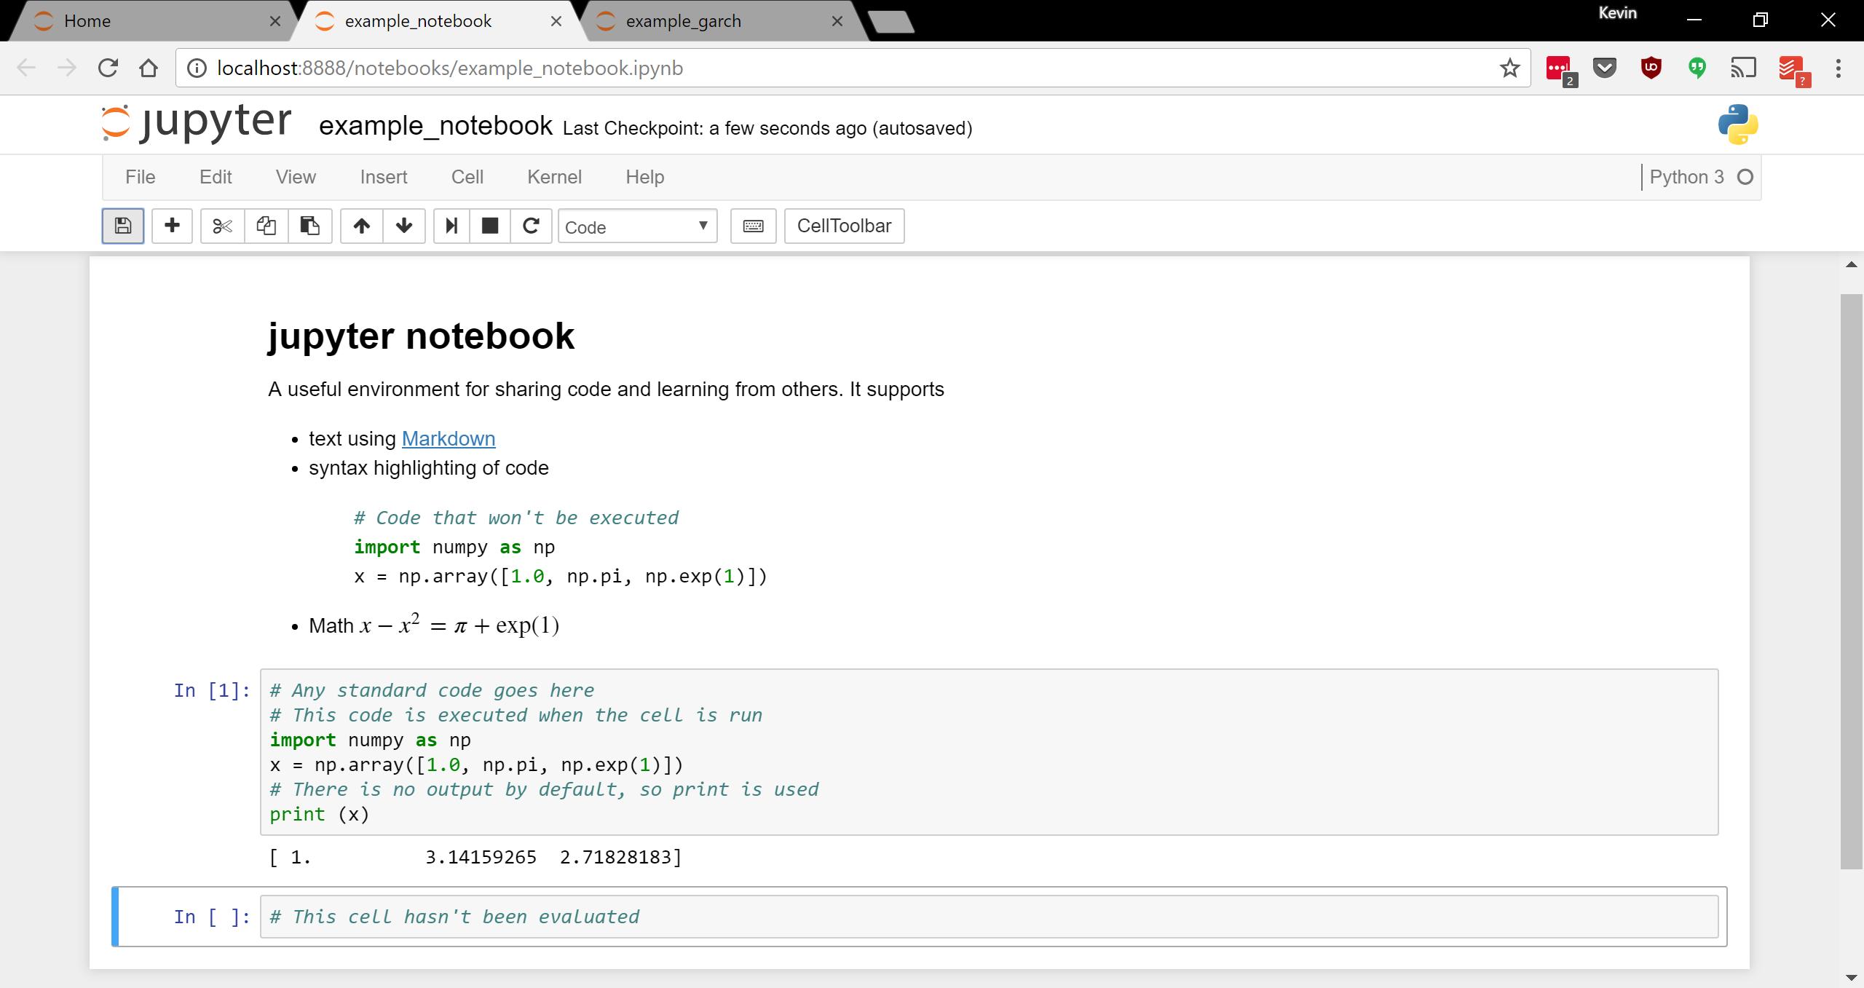Image resolution: width=1864 pixels, height=988 pixels.
Task: Expand the Code cell type dropdown
Action: tap(637, 226)
